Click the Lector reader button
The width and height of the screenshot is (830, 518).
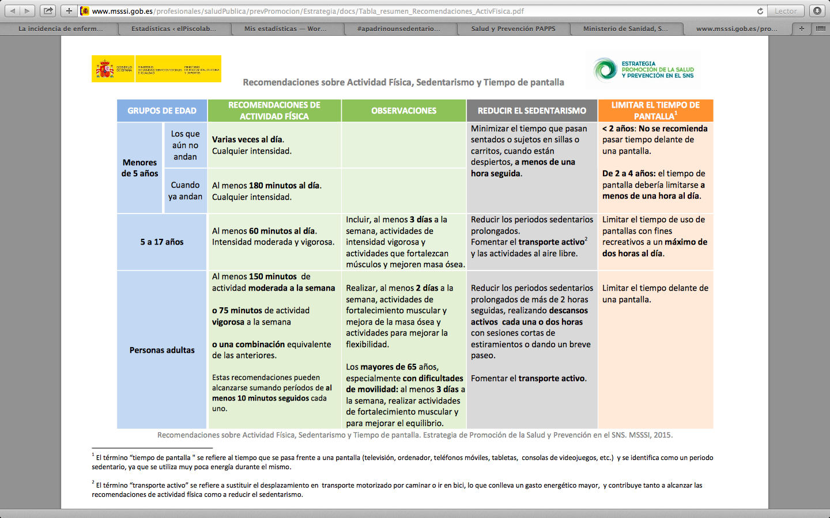pyautogui.click(x=785, y=11)
